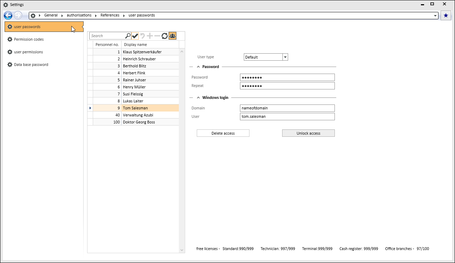Toggle the user group filter icon
The image size is (455, 263).
(173, 36)
